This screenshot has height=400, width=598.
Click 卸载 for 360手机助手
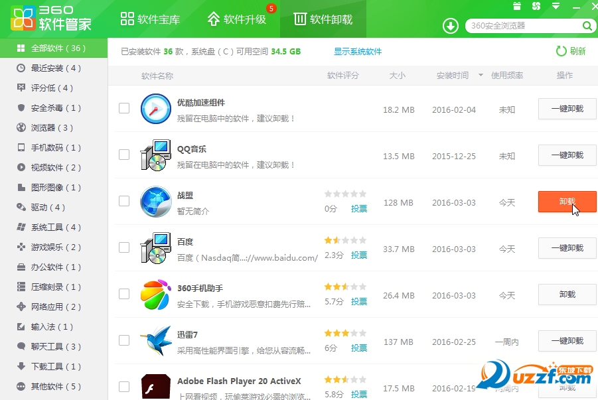[x=567, y=295]
